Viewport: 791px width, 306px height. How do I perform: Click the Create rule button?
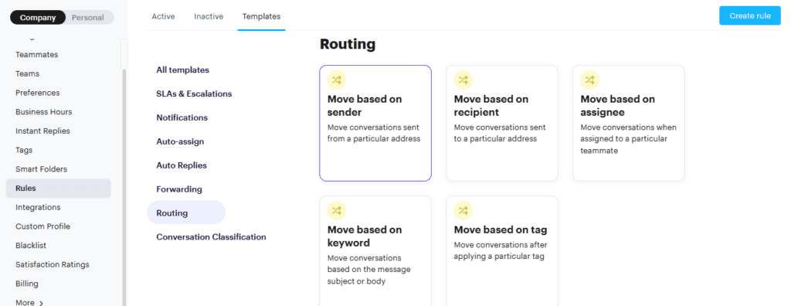(749, 15)
